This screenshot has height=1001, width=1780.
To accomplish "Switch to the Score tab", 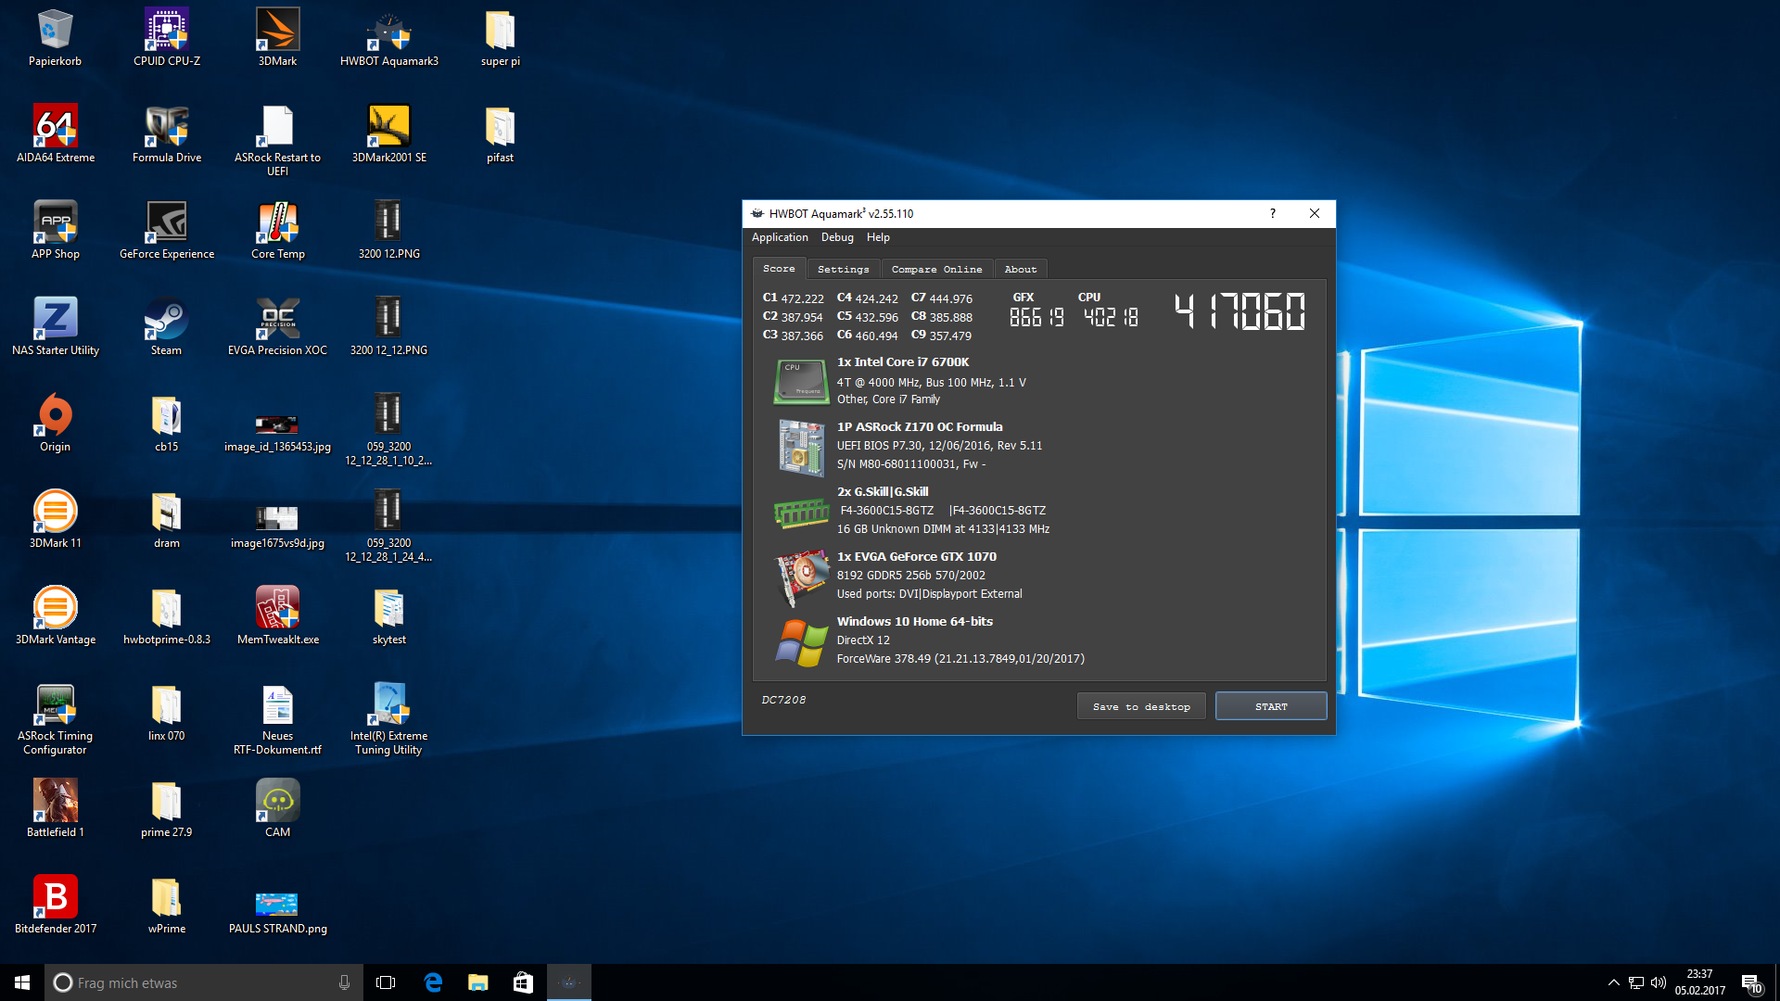I will tap(779, 268).
